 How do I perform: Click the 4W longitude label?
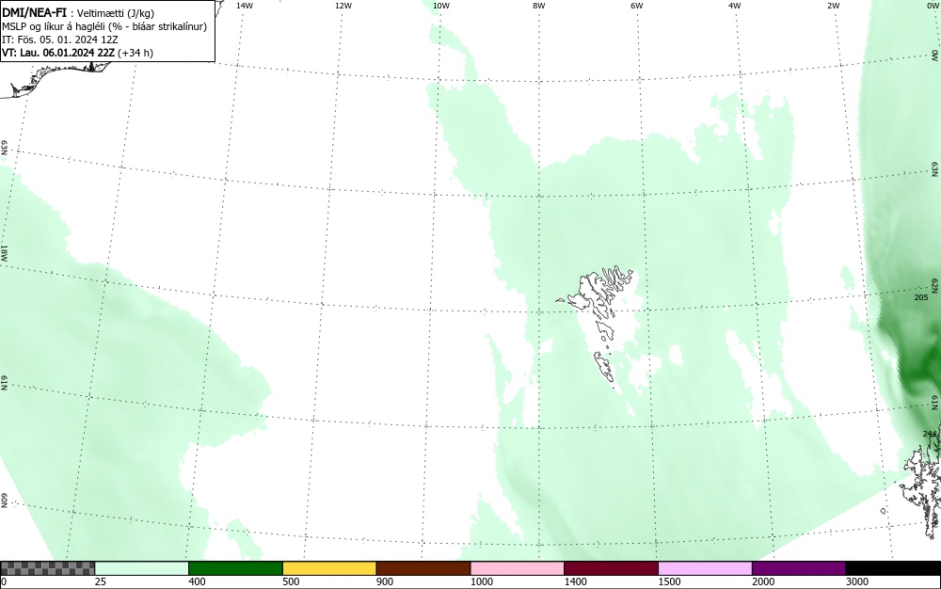735,6
